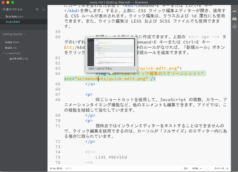Viewport: 238px width, 172px height.
Task: Open the Getting Started project dropdown
Action: [14, 34]
